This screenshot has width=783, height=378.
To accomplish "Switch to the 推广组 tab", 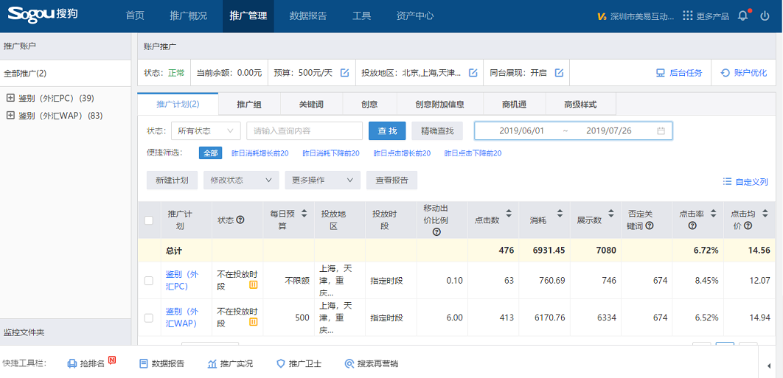I will (x=249, y=105).
